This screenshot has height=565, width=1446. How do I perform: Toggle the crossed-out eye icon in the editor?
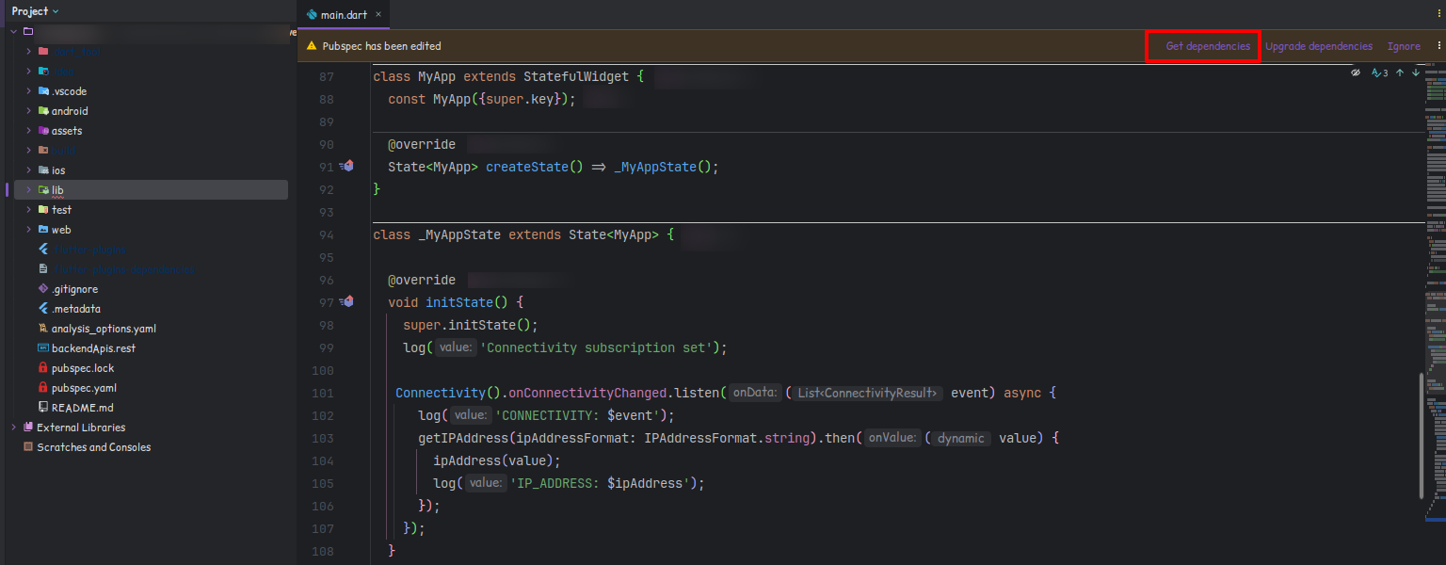(x=1356, y=73)
